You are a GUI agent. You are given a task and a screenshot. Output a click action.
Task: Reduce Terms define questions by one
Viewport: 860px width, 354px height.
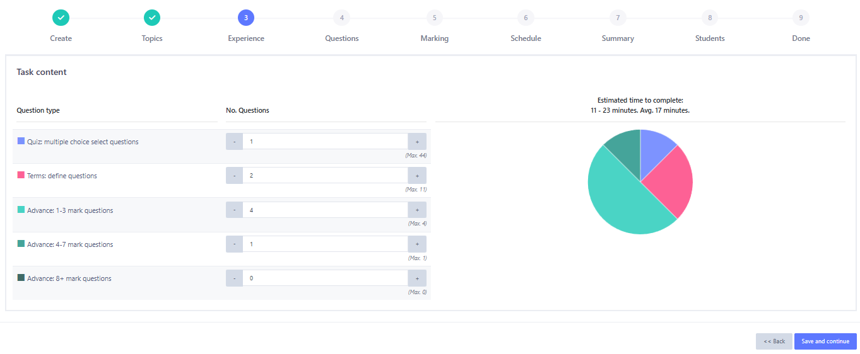[234, 176]
